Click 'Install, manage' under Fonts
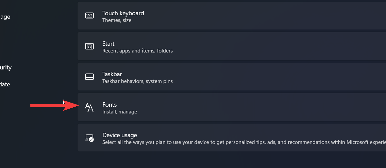The height and width of the screenshot is (168, 386). pyautogui.click(x=119, y=112)
